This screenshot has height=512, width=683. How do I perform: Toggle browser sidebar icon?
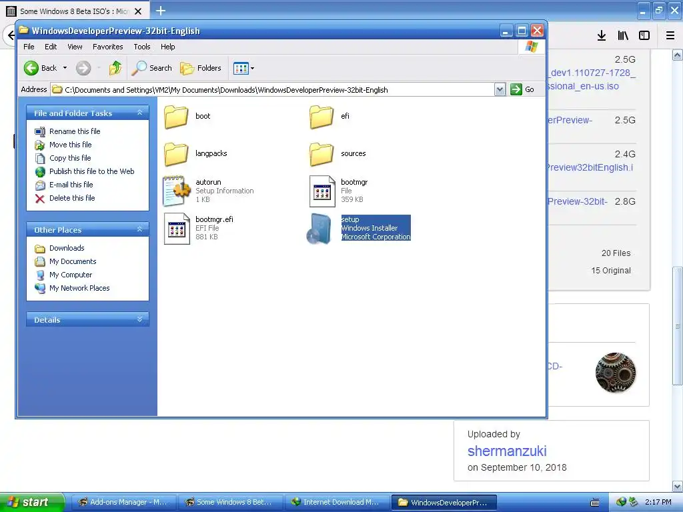pyautogui.click(x=644, y=35)
